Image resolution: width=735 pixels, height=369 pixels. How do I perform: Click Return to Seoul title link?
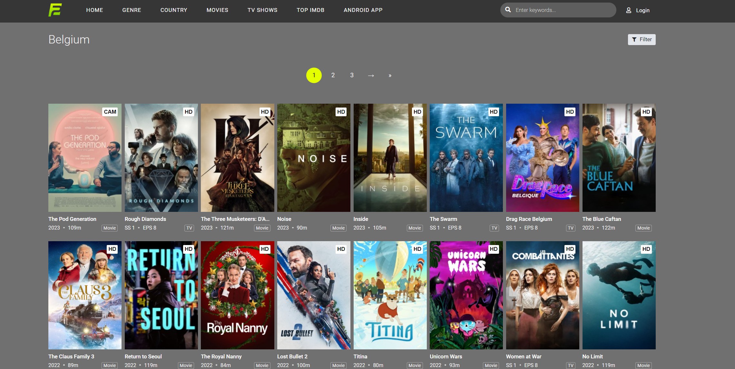click(143, 356)
